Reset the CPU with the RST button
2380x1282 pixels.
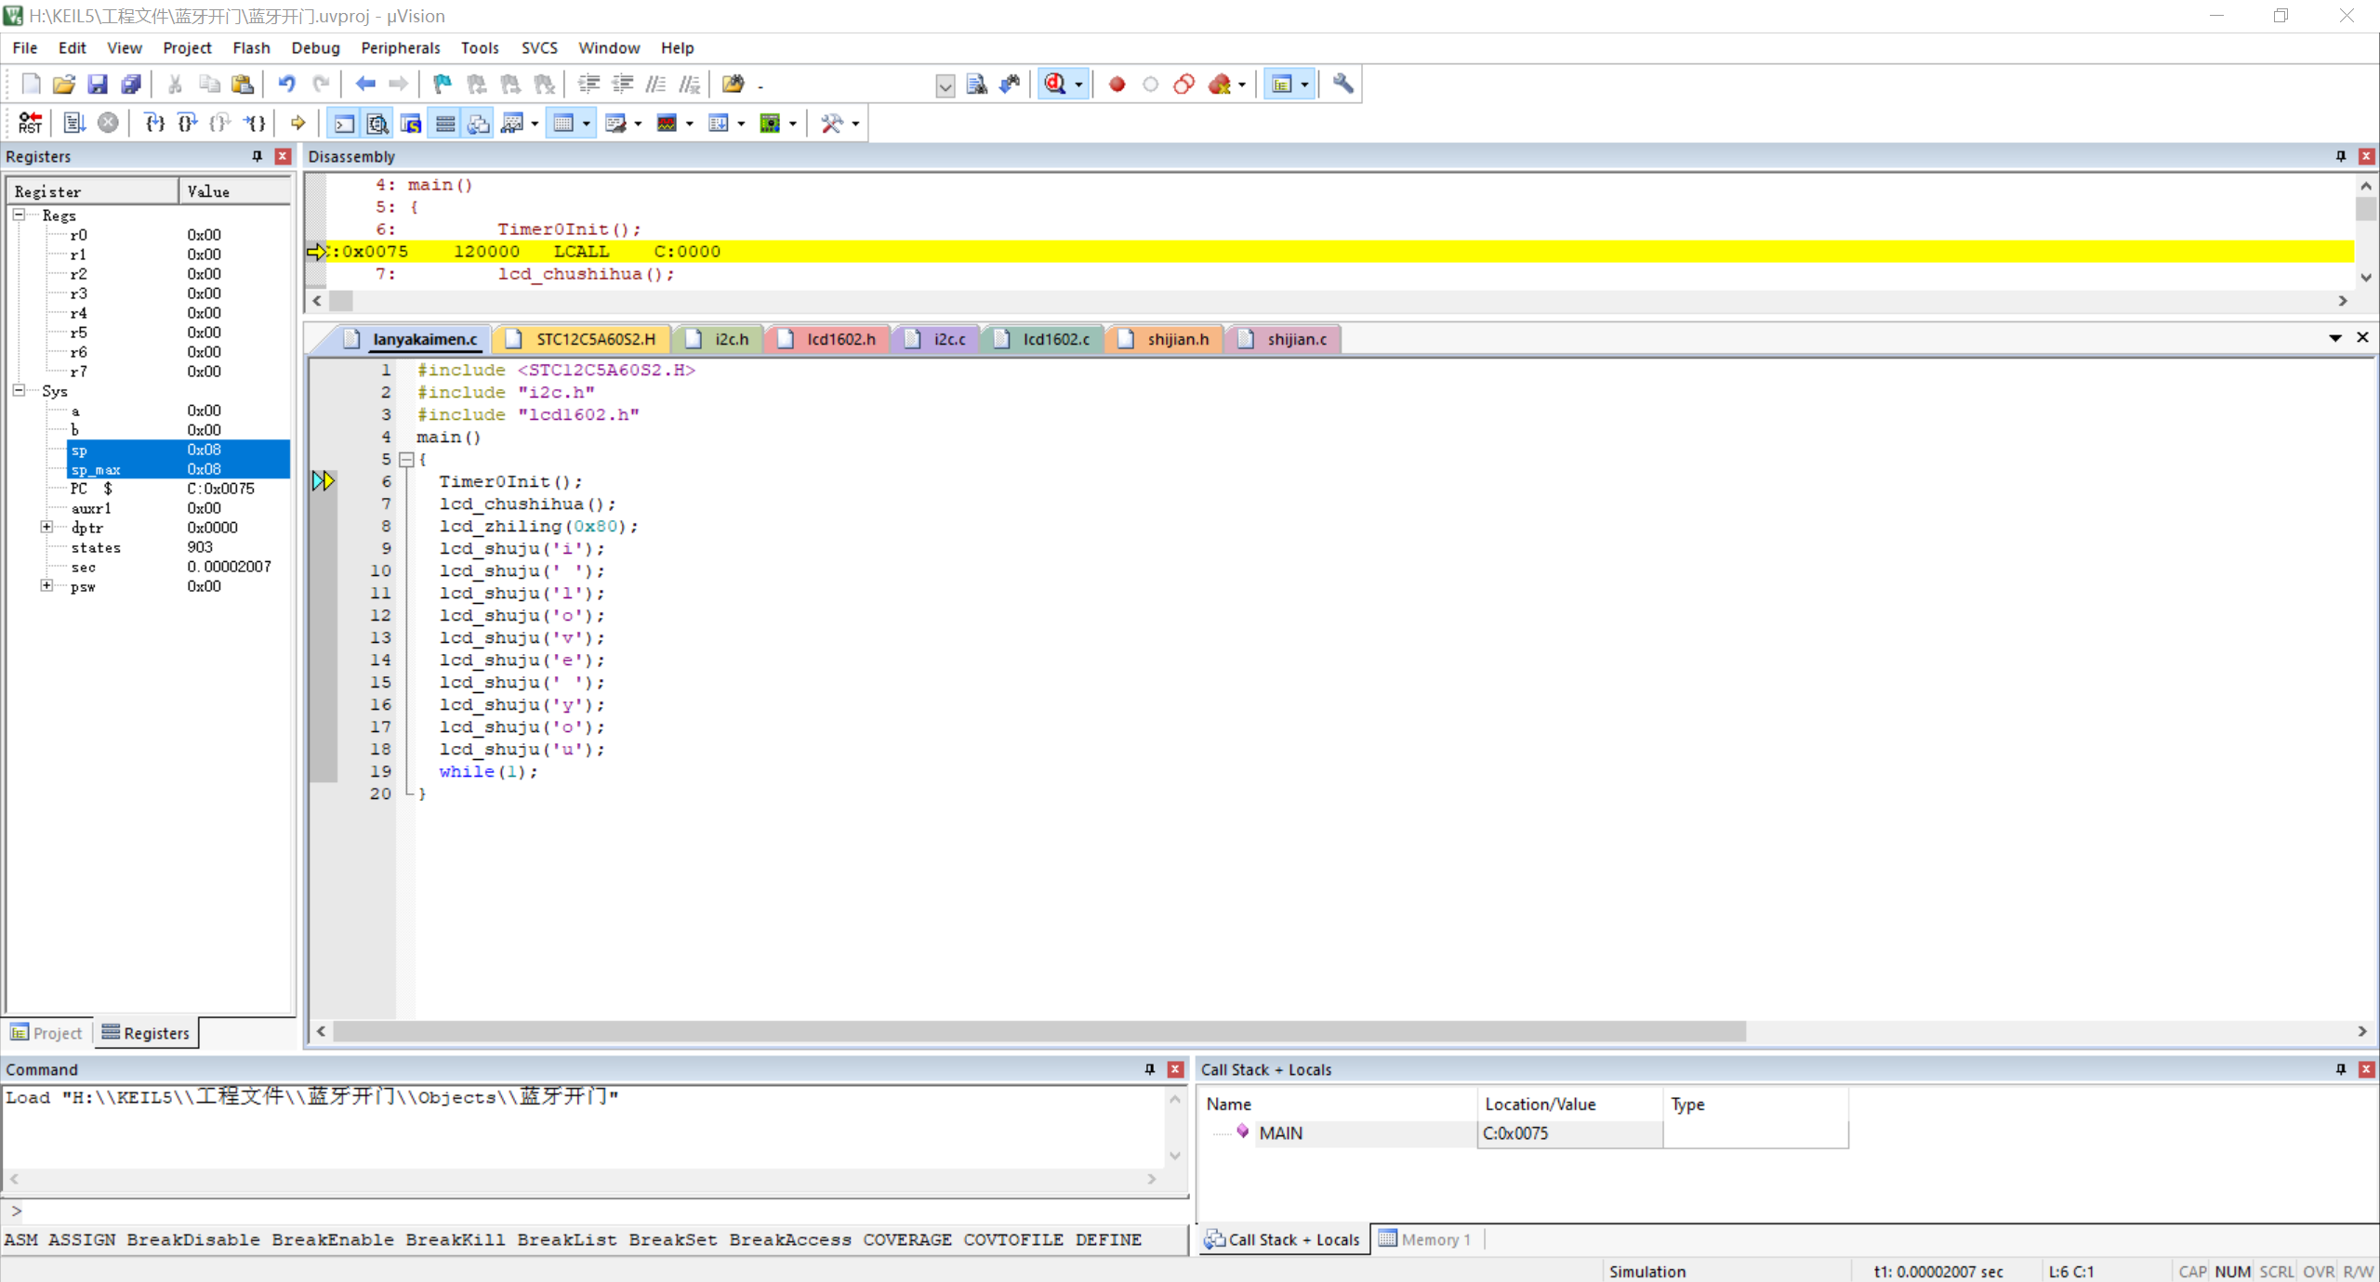[30, 123]
